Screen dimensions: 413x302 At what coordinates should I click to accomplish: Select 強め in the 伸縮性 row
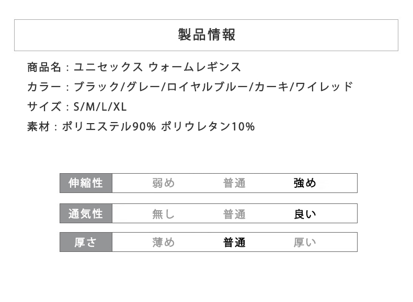[305, 183]
